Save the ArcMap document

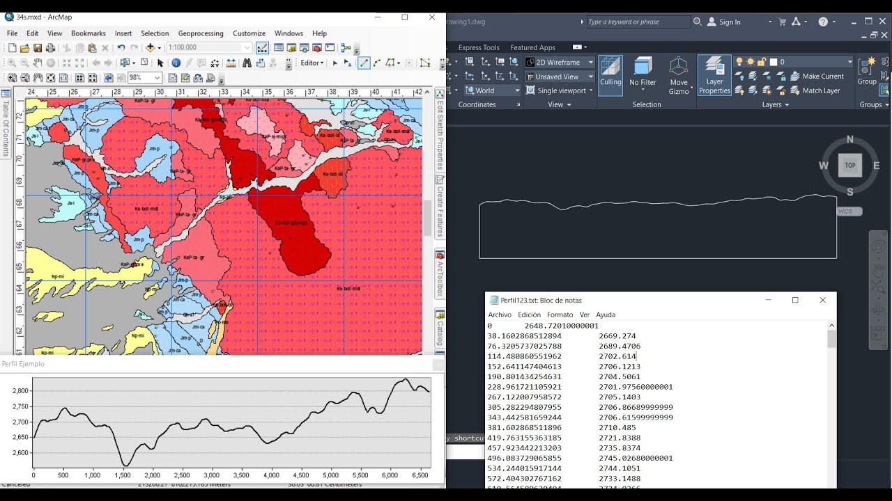pyautogui.click(x=37, y=47)
